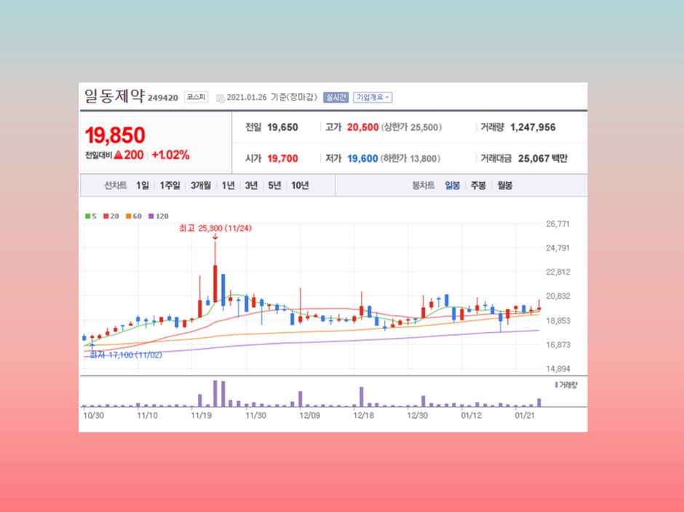Click the orange 60-day average legend swatch
The height and width of the screenshot is (512, 684).
pos(129,216)
